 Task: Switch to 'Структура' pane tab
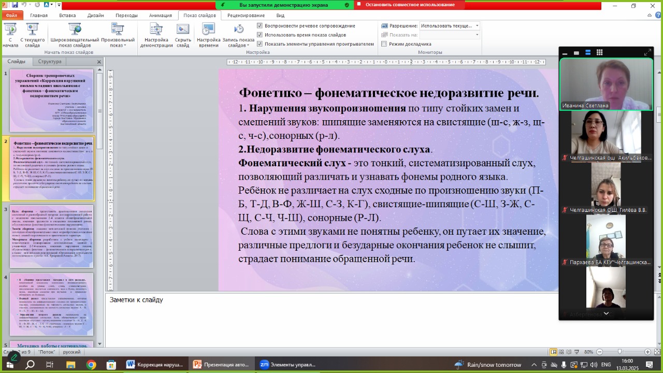point(50,62)
